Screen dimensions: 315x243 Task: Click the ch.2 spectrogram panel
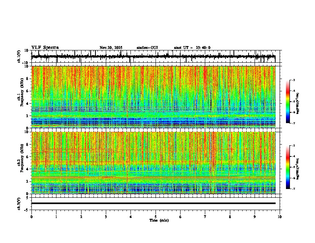coord(154,163)
